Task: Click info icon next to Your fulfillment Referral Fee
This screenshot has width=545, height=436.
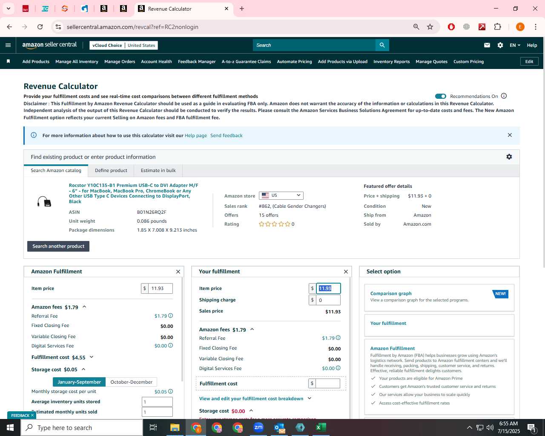Action: tap(338, 338)
